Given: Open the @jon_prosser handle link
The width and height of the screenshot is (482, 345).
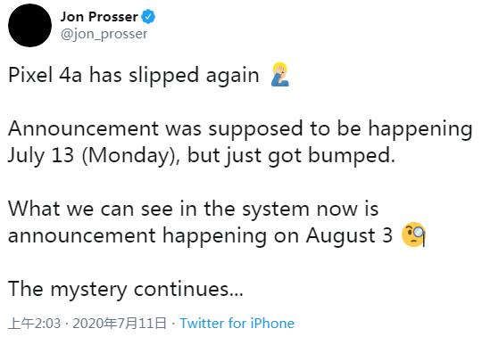Looking at the screenshot, I should [x=104, y=34].
